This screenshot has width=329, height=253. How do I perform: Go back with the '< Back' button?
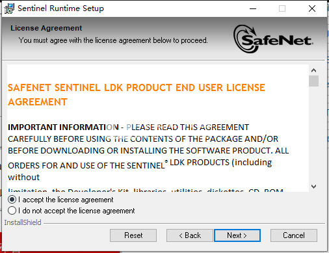coord(190,235)
